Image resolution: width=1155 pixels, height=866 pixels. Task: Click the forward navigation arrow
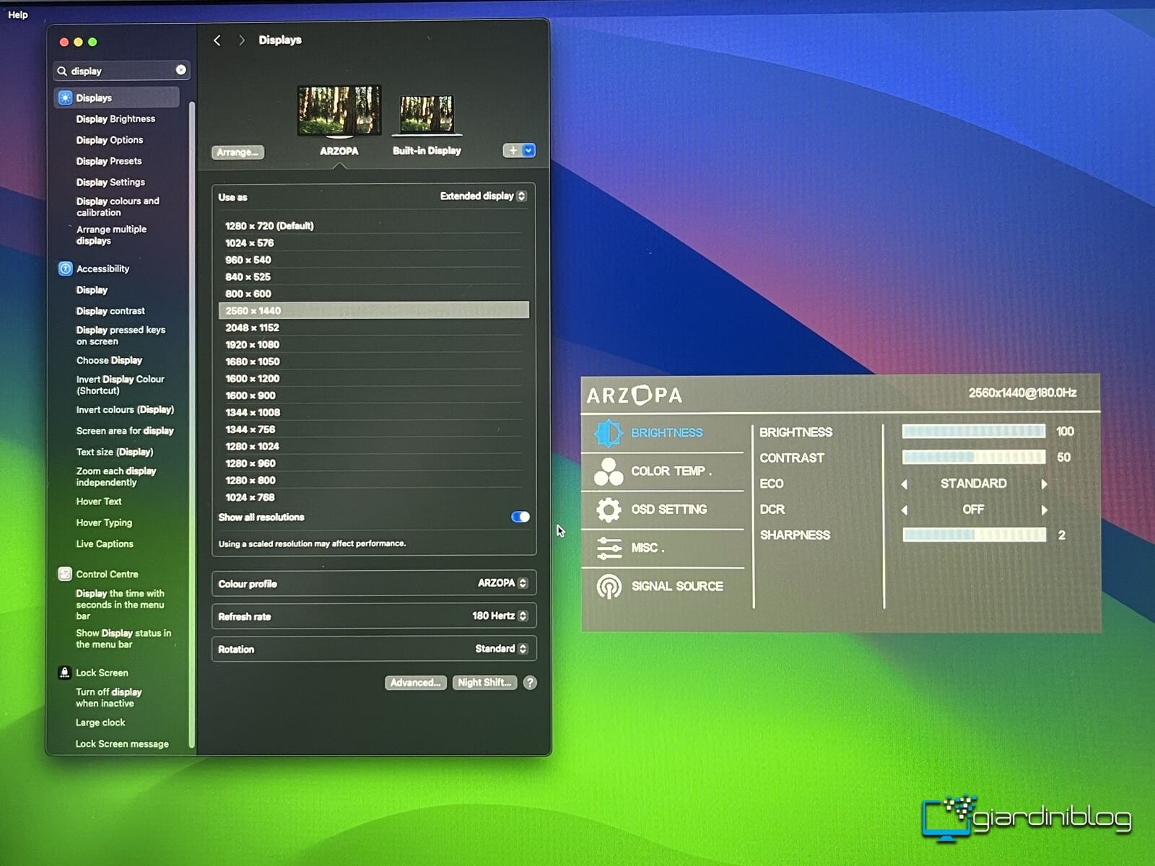point(242,40)
